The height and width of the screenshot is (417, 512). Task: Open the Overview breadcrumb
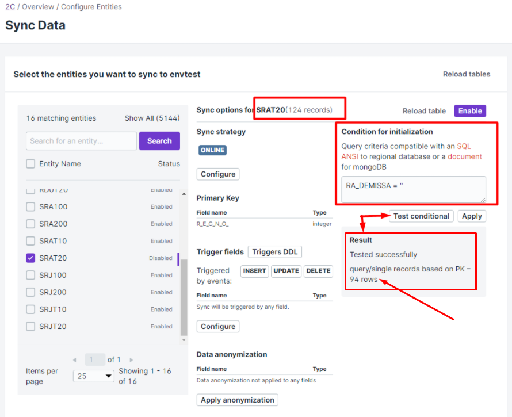click(39, 7)
